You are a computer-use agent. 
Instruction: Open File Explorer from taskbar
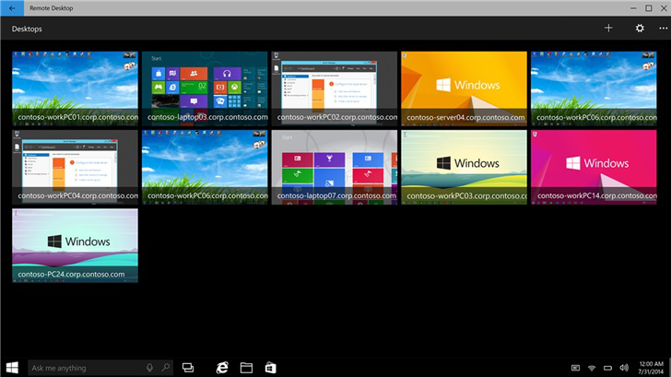point(247,368)
